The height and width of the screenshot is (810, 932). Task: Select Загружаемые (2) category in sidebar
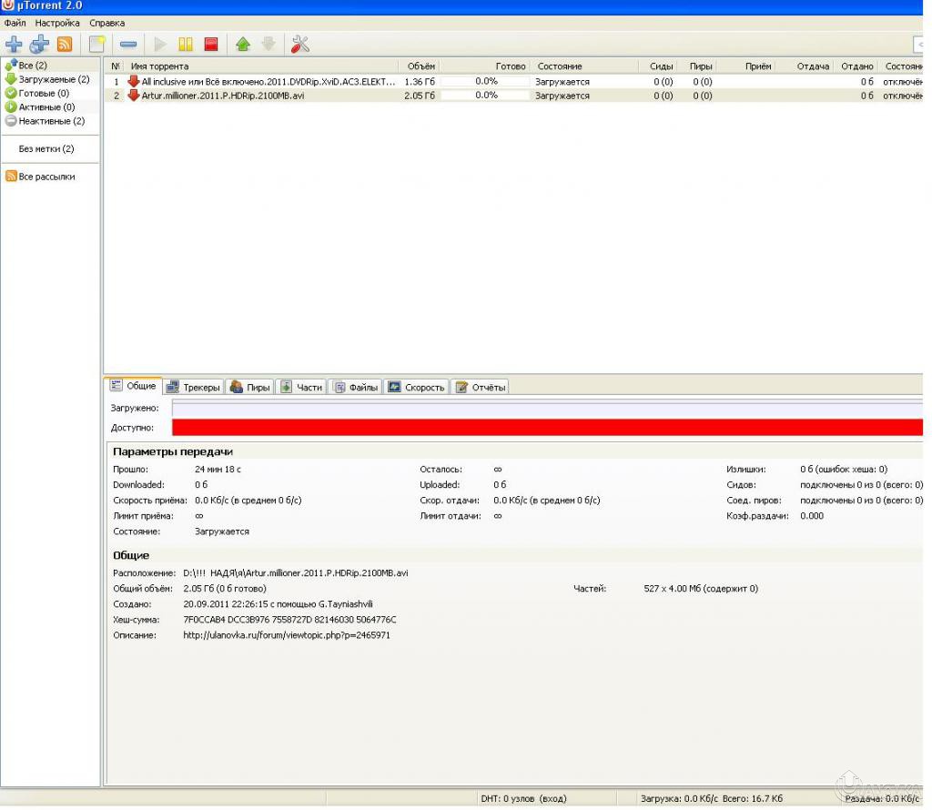(x=54, y=79)
